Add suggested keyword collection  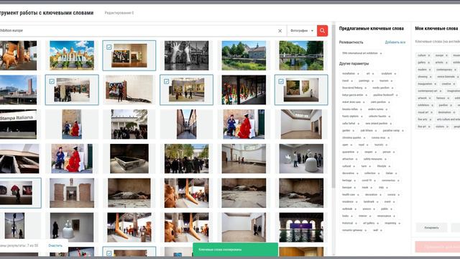tap(379, 173)
